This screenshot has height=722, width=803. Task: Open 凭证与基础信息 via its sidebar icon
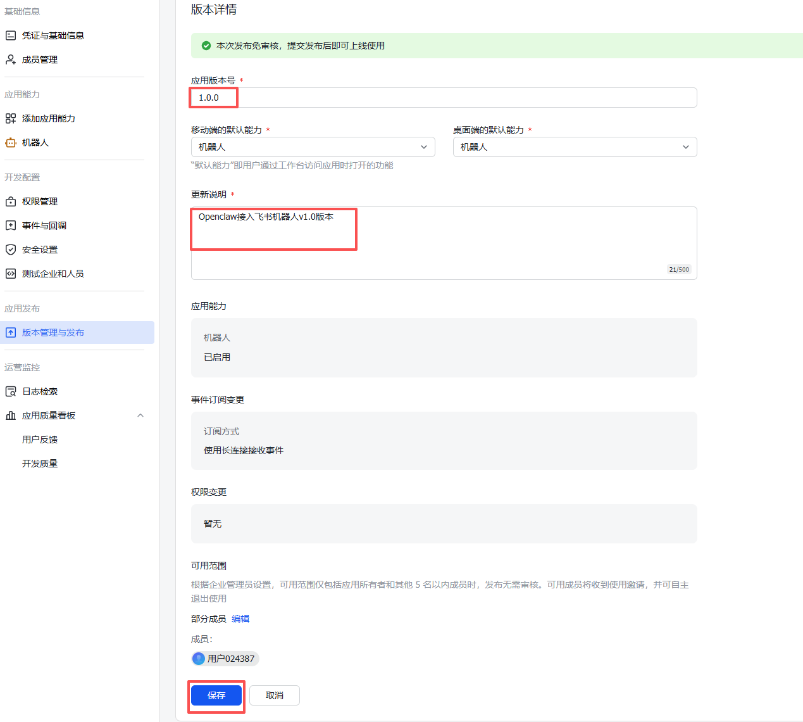click(10, 35)
